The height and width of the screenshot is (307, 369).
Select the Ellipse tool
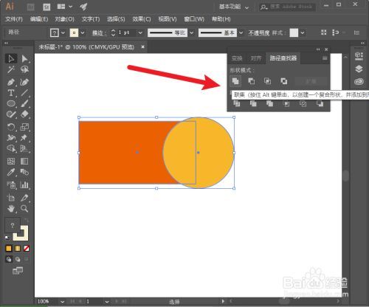11,103
